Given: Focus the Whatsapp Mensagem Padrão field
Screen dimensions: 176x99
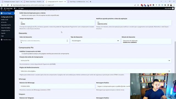Looking at the screenshot, I should (113, 86).
